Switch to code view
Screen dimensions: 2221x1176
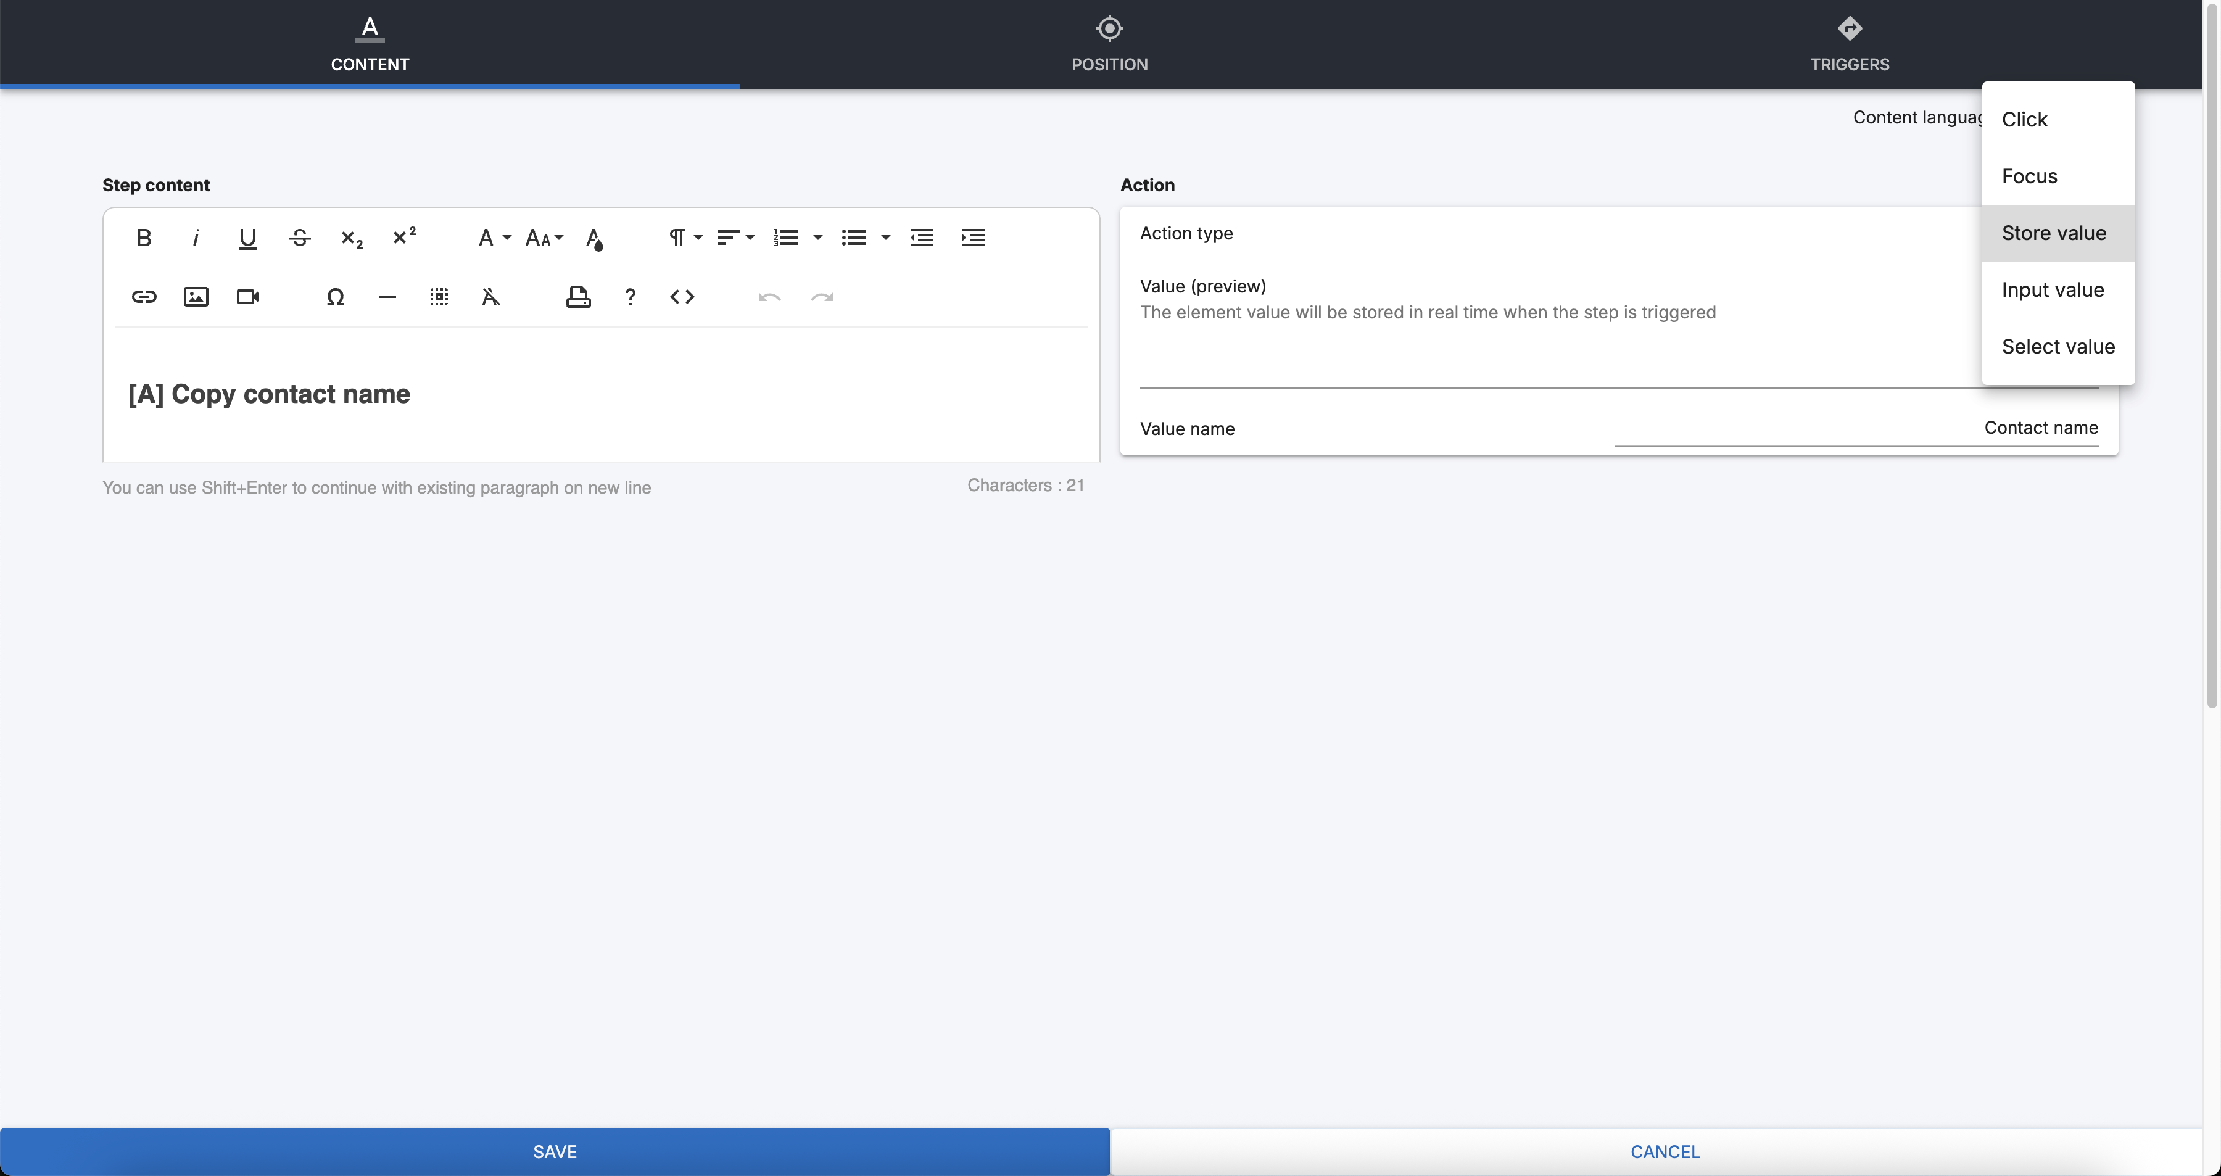pos(682,297)
